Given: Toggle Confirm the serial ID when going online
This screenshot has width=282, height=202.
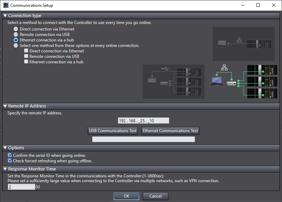Looking at the screenshot, I should pos(10,155).
